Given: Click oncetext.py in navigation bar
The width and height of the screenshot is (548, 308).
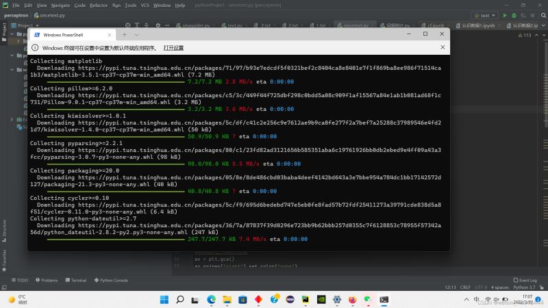Looking at the screenshot, I should pyautogui.click(x=49, y=15).
